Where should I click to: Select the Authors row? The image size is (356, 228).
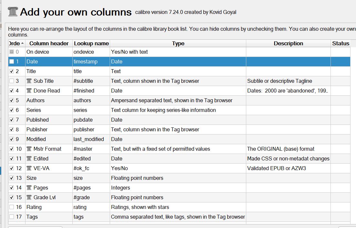tap(36, 100)
